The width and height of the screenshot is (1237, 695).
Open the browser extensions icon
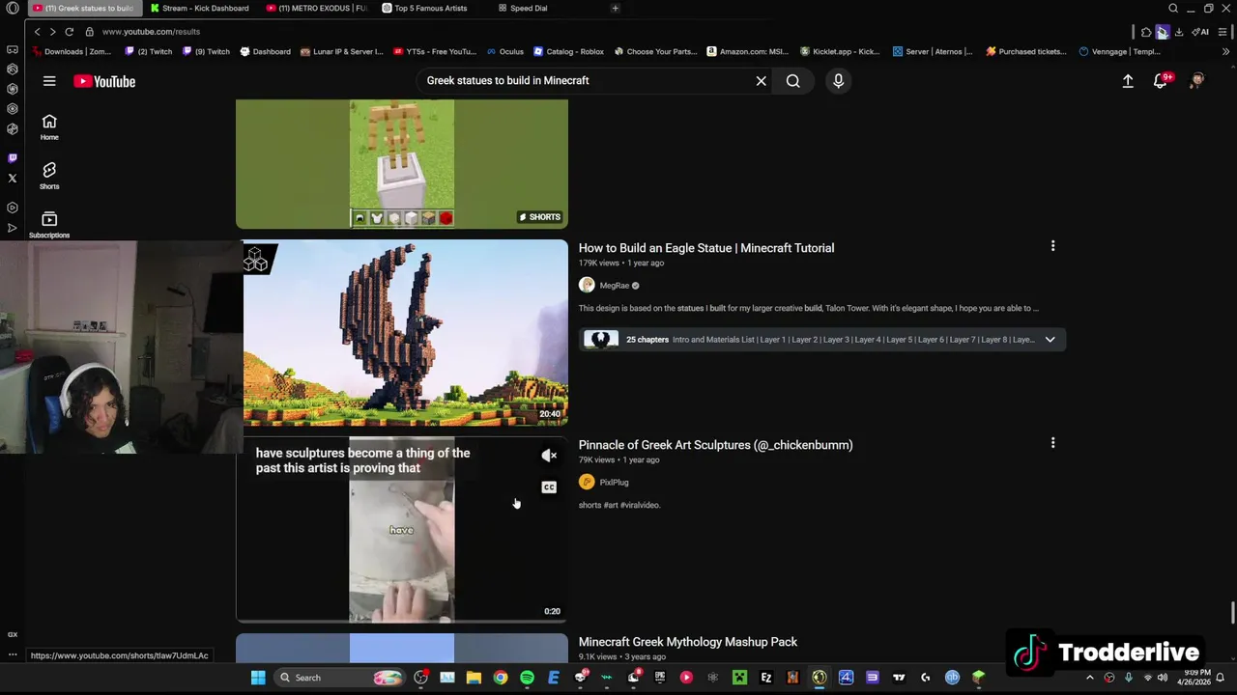1146,32
